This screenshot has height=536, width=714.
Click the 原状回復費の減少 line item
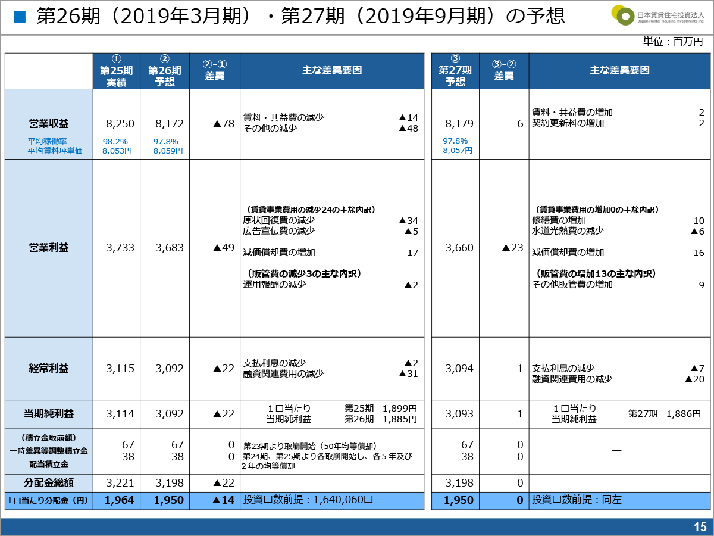(x=279, y=220)
